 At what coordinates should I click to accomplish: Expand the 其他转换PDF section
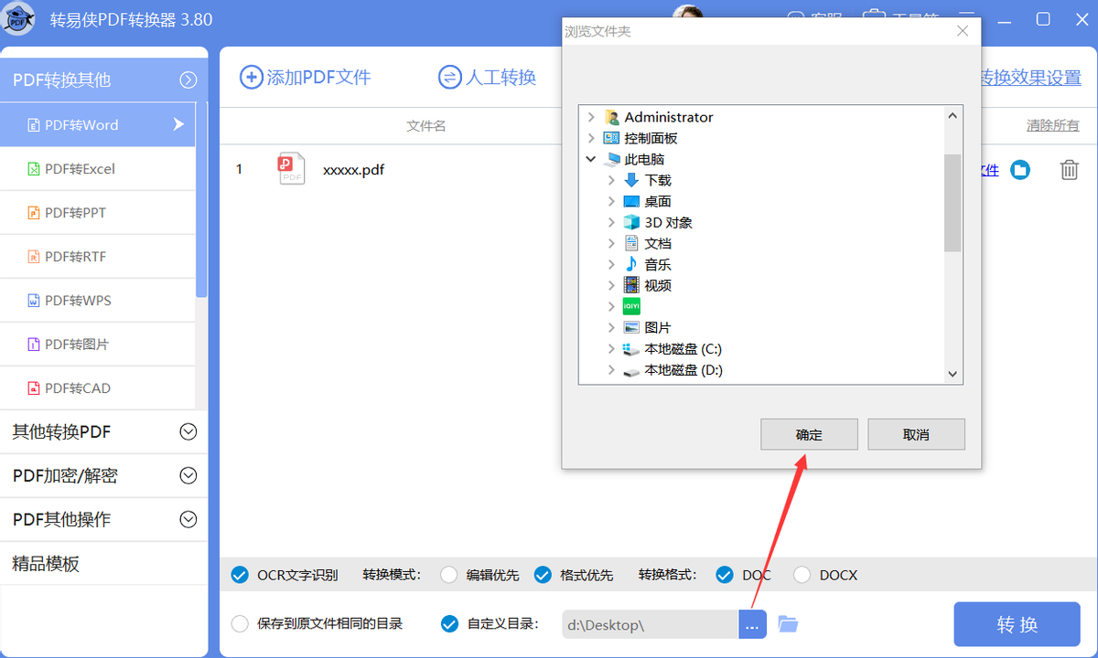coord(188,432)
